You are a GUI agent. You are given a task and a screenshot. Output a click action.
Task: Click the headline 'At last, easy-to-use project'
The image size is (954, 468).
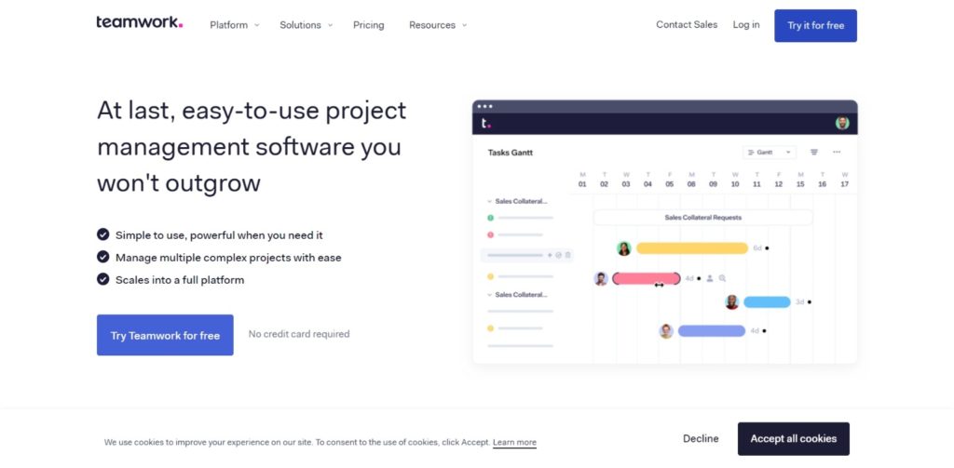point(252,111)
